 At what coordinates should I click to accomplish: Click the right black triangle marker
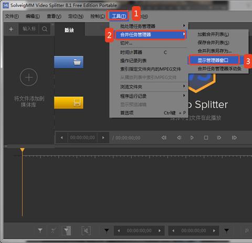point(226,230)
